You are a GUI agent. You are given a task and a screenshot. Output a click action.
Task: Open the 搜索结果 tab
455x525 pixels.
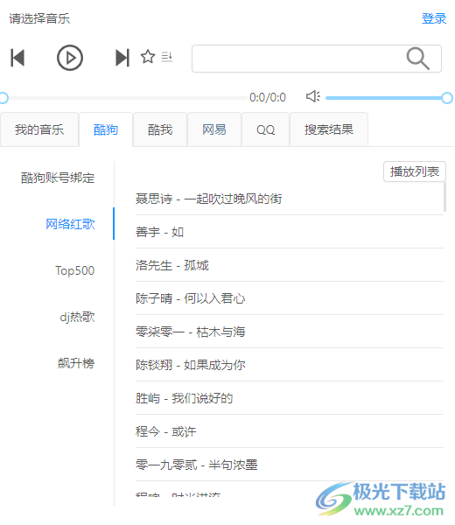click(329, 129)
